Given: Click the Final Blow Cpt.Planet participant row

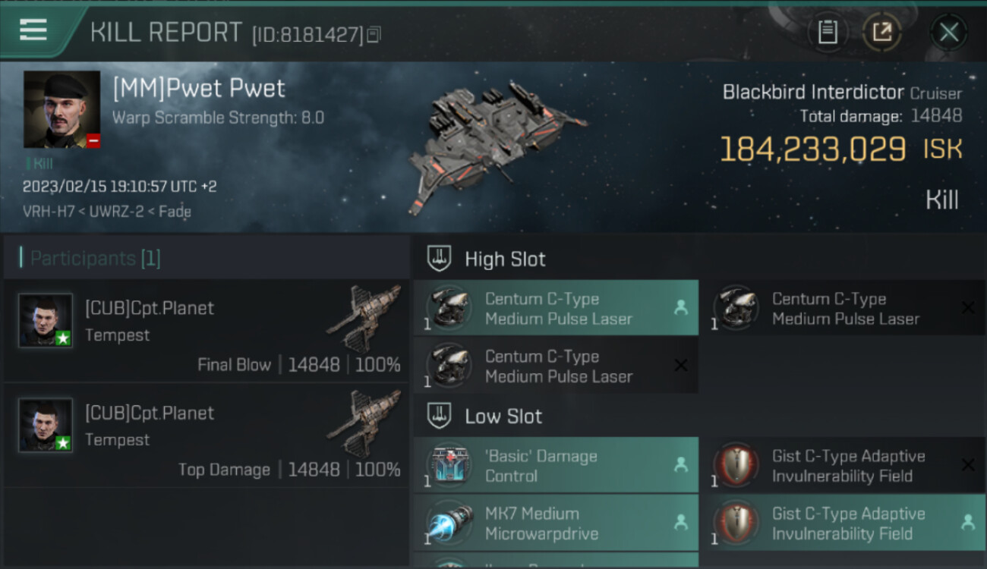Looking at the screenshot, I should click(x=207, y=331).
